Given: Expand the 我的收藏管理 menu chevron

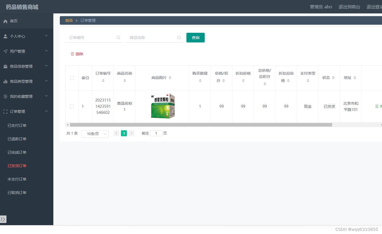Looking at the screenshot, I should tap(46, 96).
